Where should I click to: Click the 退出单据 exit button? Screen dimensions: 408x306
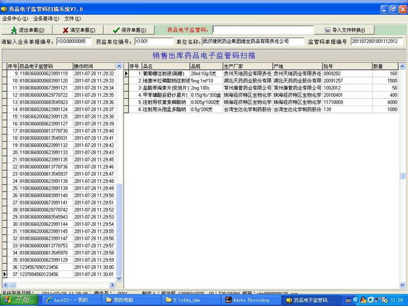click(27, 30)
